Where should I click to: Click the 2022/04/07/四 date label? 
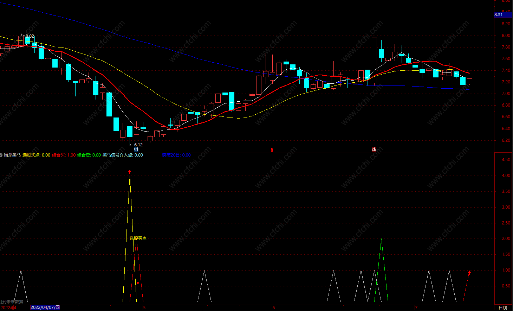[45, 307]
